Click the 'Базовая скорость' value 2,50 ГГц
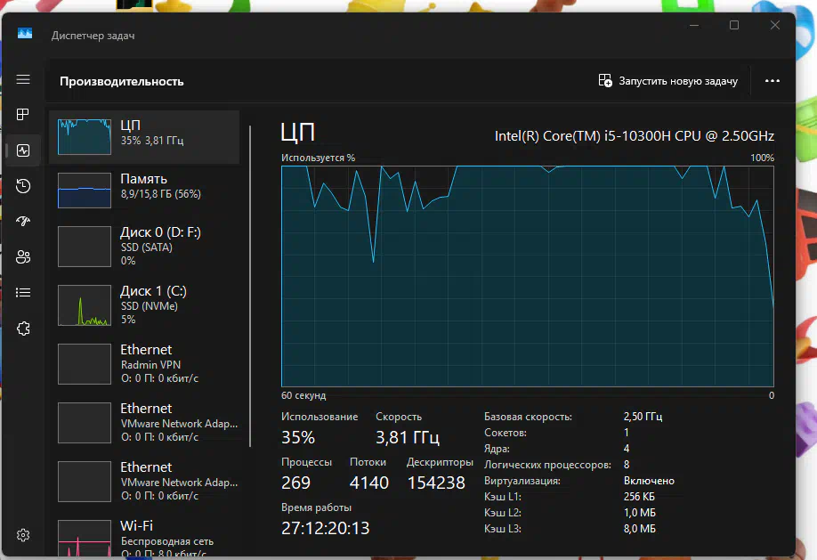The image size is (817, 560). 643,417
